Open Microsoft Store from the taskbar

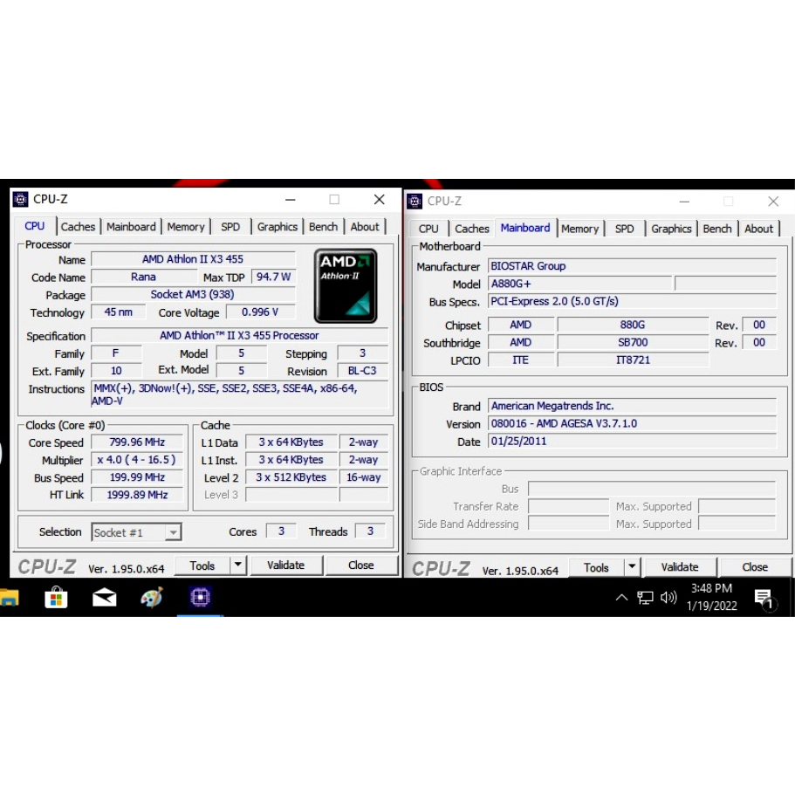pos(56,598)
